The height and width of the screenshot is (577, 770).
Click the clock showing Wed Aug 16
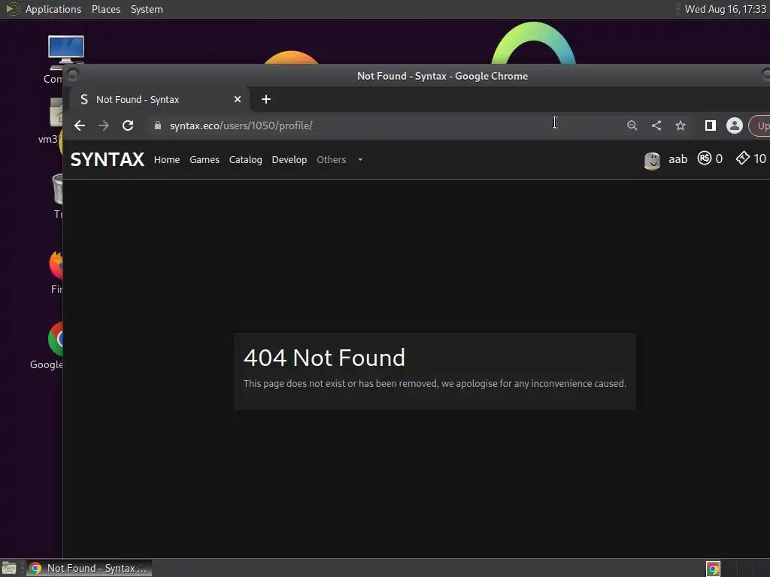click(x=726, y=9)
